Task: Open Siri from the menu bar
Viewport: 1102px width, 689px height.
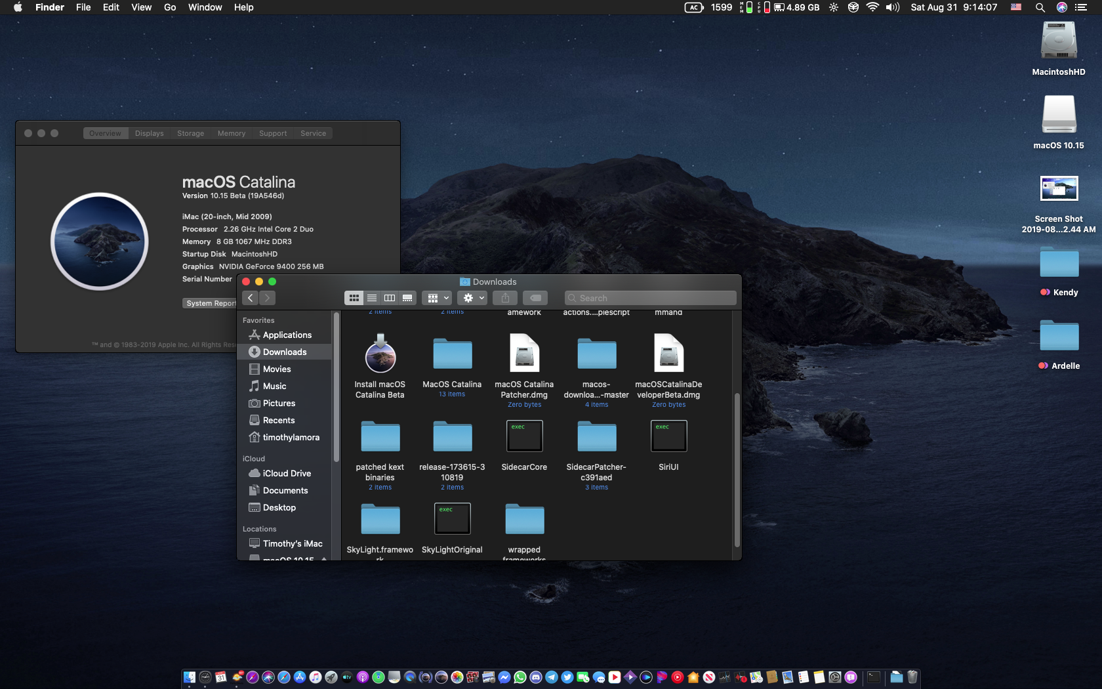Action: 1062,7
